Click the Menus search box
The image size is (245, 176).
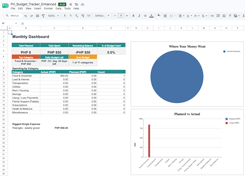pyautogui.click(x=13, y=15)
